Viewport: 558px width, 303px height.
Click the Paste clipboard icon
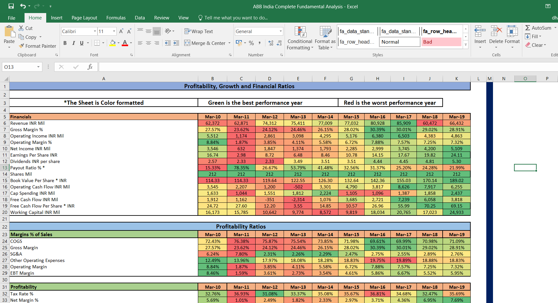(x=9, y=32)
